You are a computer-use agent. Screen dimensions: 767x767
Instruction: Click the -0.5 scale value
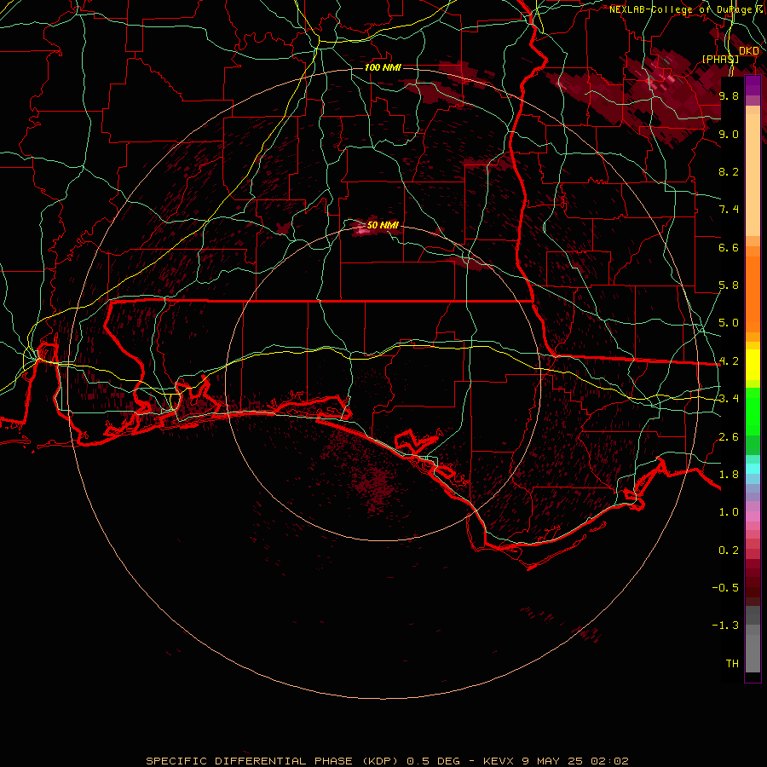[x=725, y=588]
